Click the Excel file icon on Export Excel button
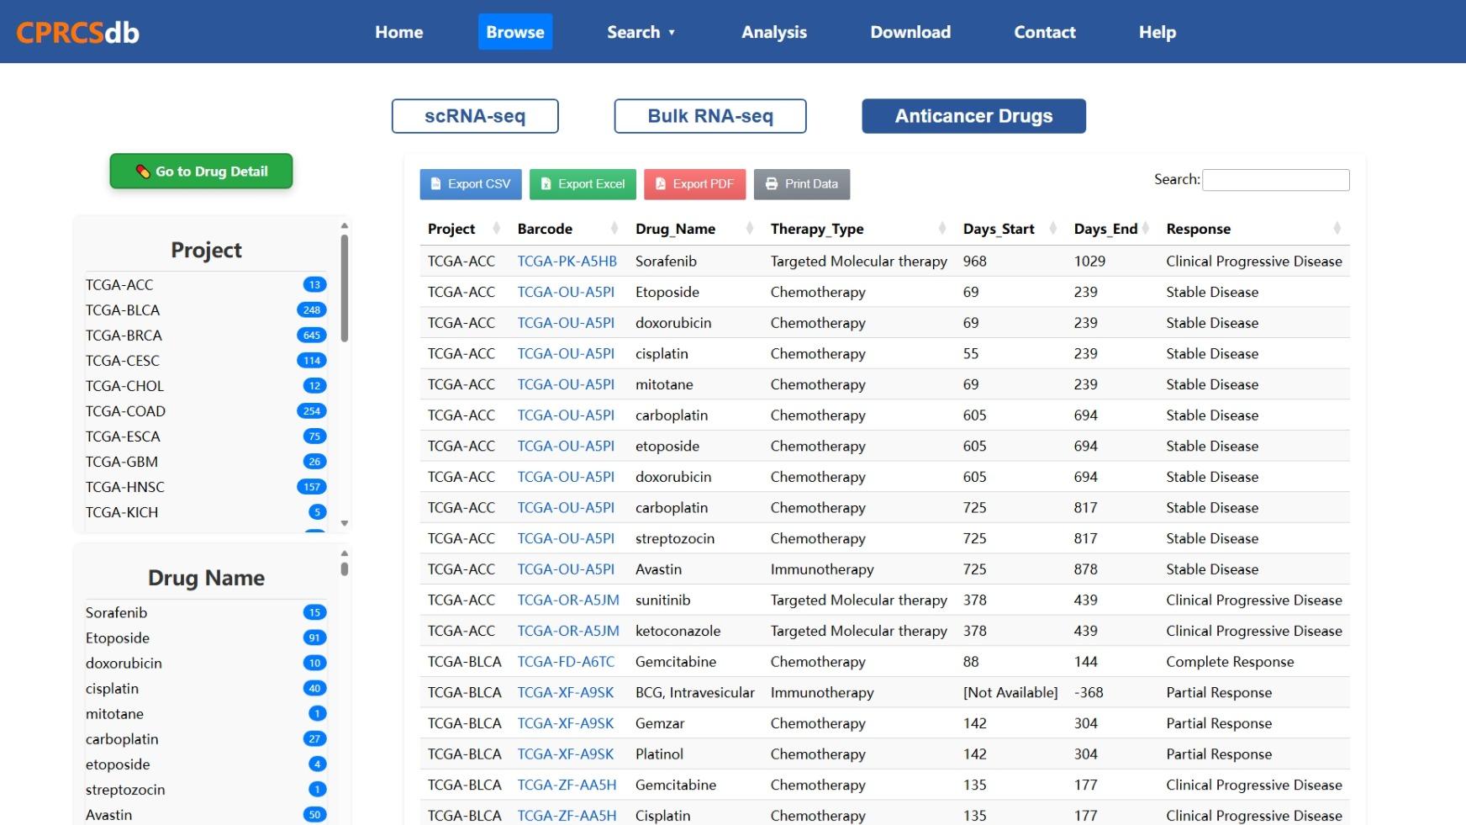Screen dimensions: 1466x825 coord(545,184)
